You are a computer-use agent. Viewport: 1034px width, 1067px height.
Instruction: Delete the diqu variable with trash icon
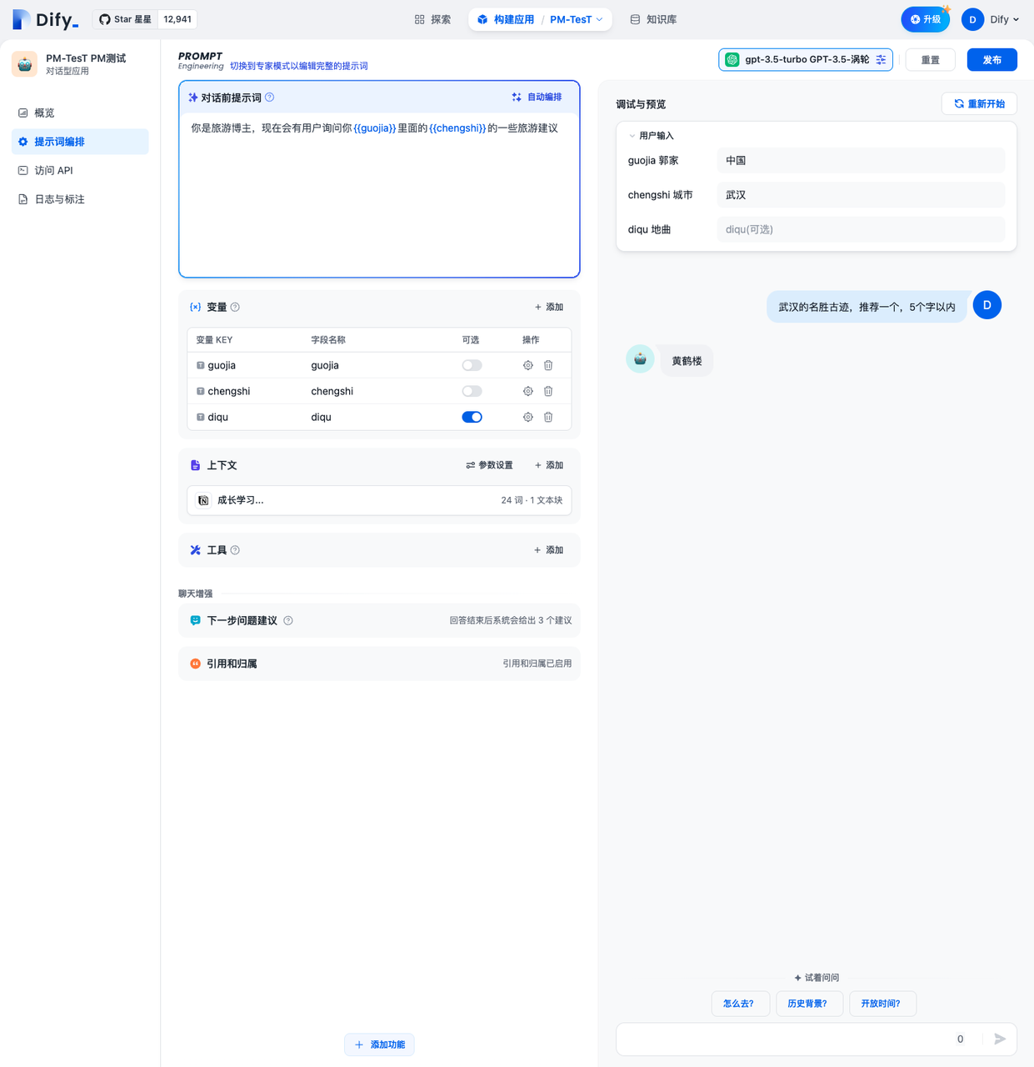click(x=548, y=417)
